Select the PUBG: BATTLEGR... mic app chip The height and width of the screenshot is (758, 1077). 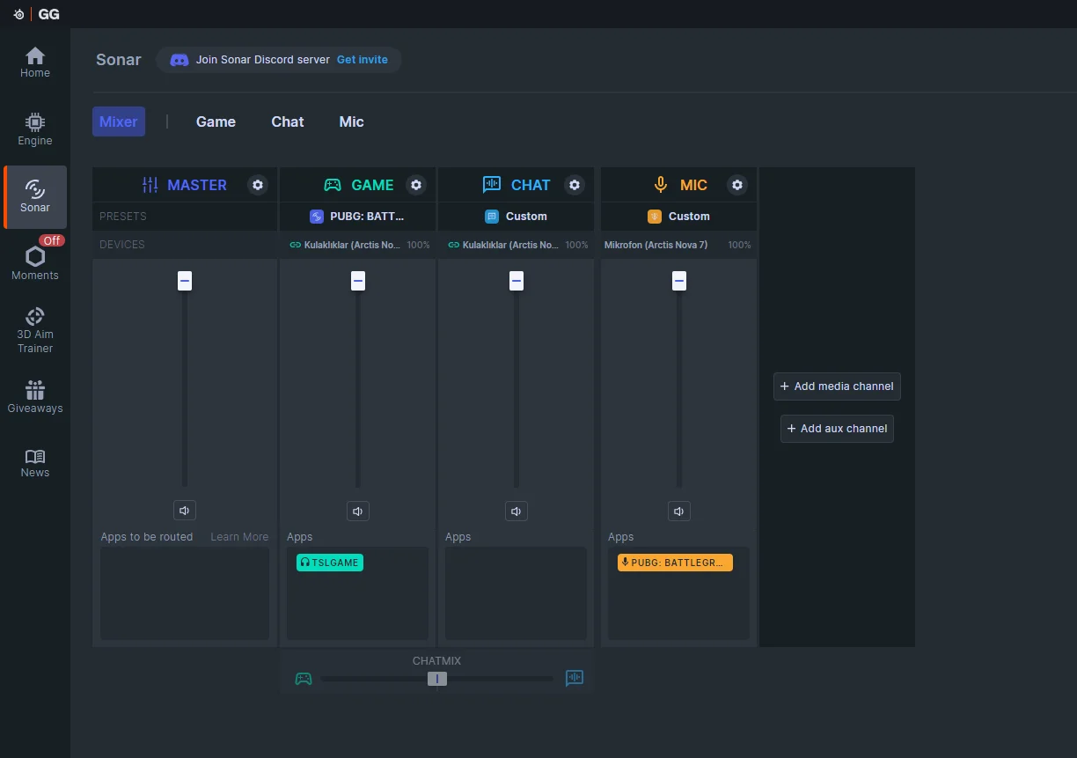(x=675, y=563)
